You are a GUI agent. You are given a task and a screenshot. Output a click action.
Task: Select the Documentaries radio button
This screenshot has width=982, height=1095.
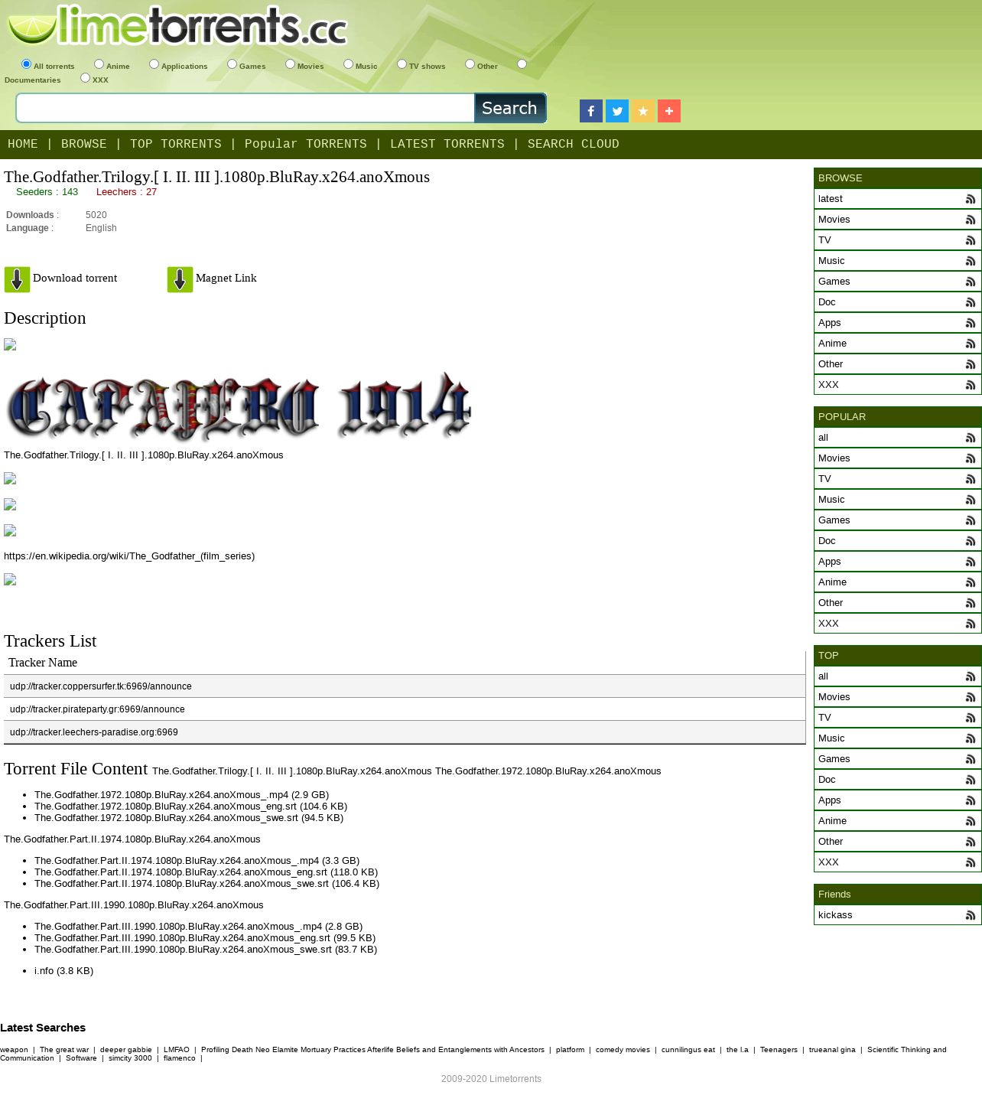pos(522,64)
